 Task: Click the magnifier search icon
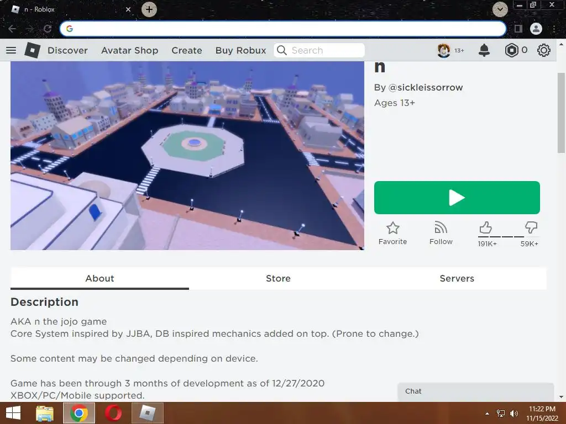click(x=281, y=50)
